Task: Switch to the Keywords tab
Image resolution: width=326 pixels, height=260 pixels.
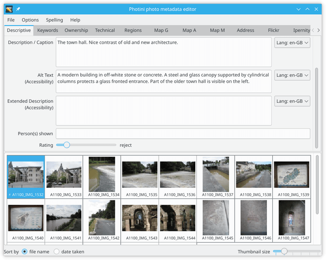Action: pos(47,31)
